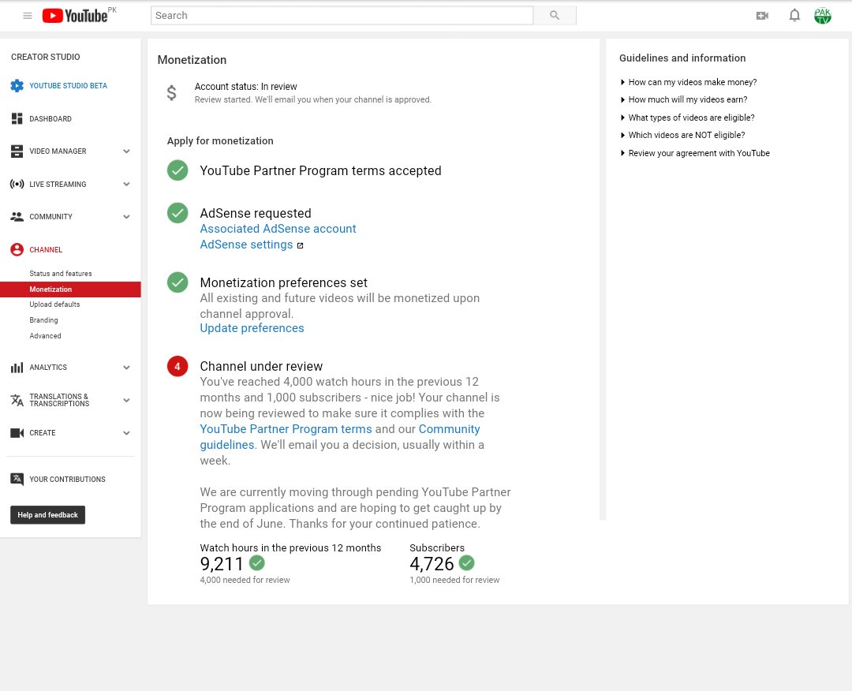Screen dimensions: 852x691
Task: Open the Your Contributions label
Action: click(x=67, y=479)
